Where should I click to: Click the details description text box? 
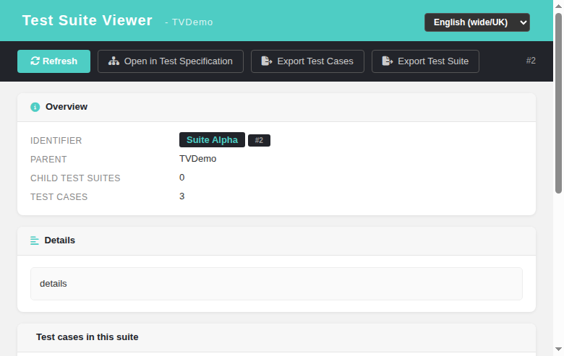[276, 284]
